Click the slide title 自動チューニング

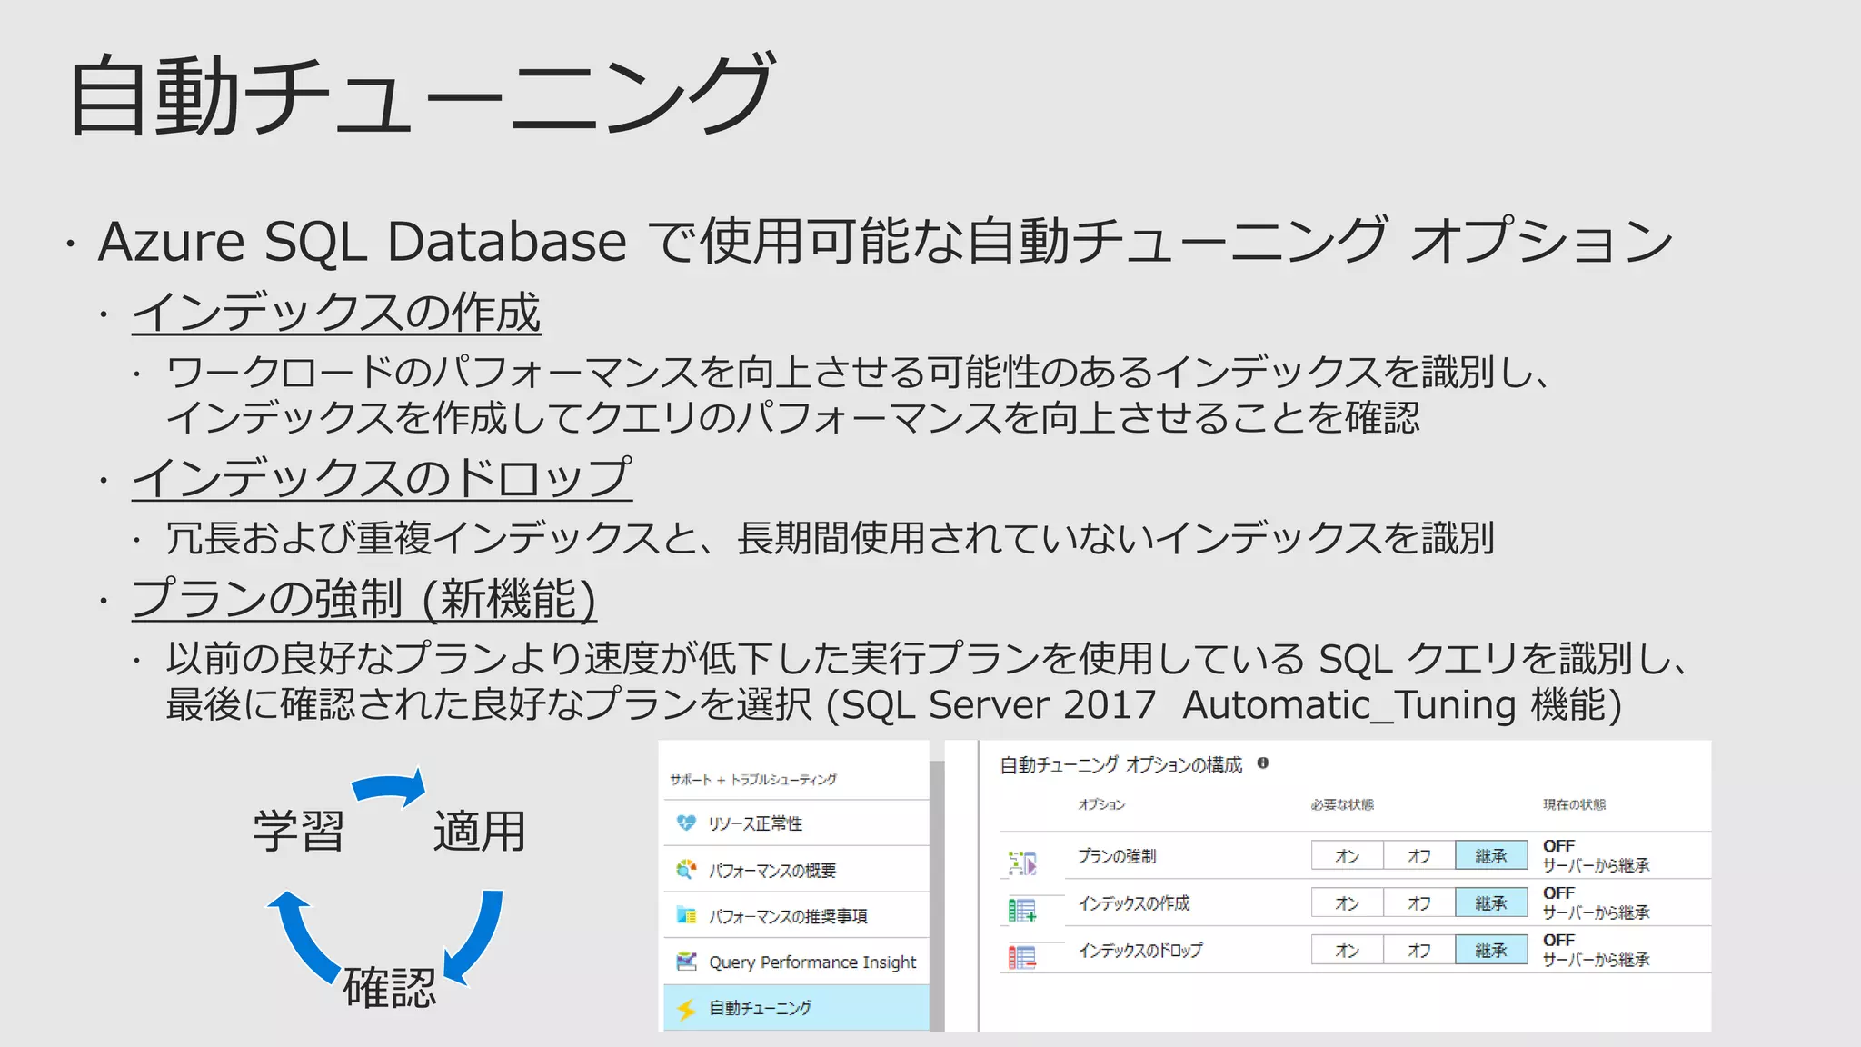coord(422,95)
